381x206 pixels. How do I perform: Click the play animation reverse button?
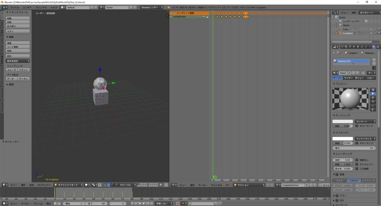(x=140, y=203)
